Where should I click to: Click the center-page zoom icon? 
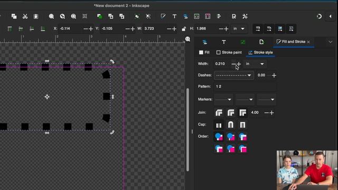tap(84, 16)
